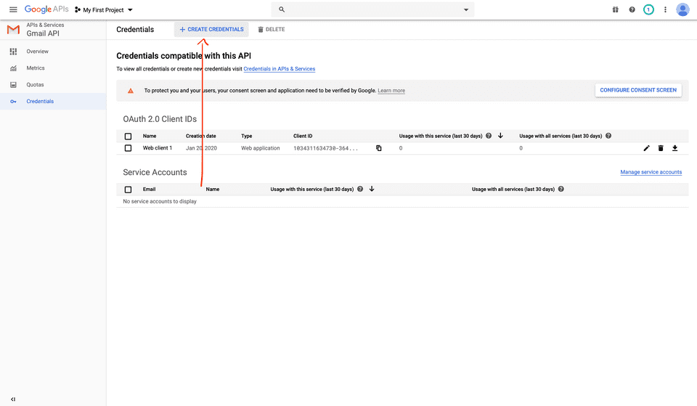Select Credentials in the sidebar
This screenshot has width=697, height=406.
(40, 102)
